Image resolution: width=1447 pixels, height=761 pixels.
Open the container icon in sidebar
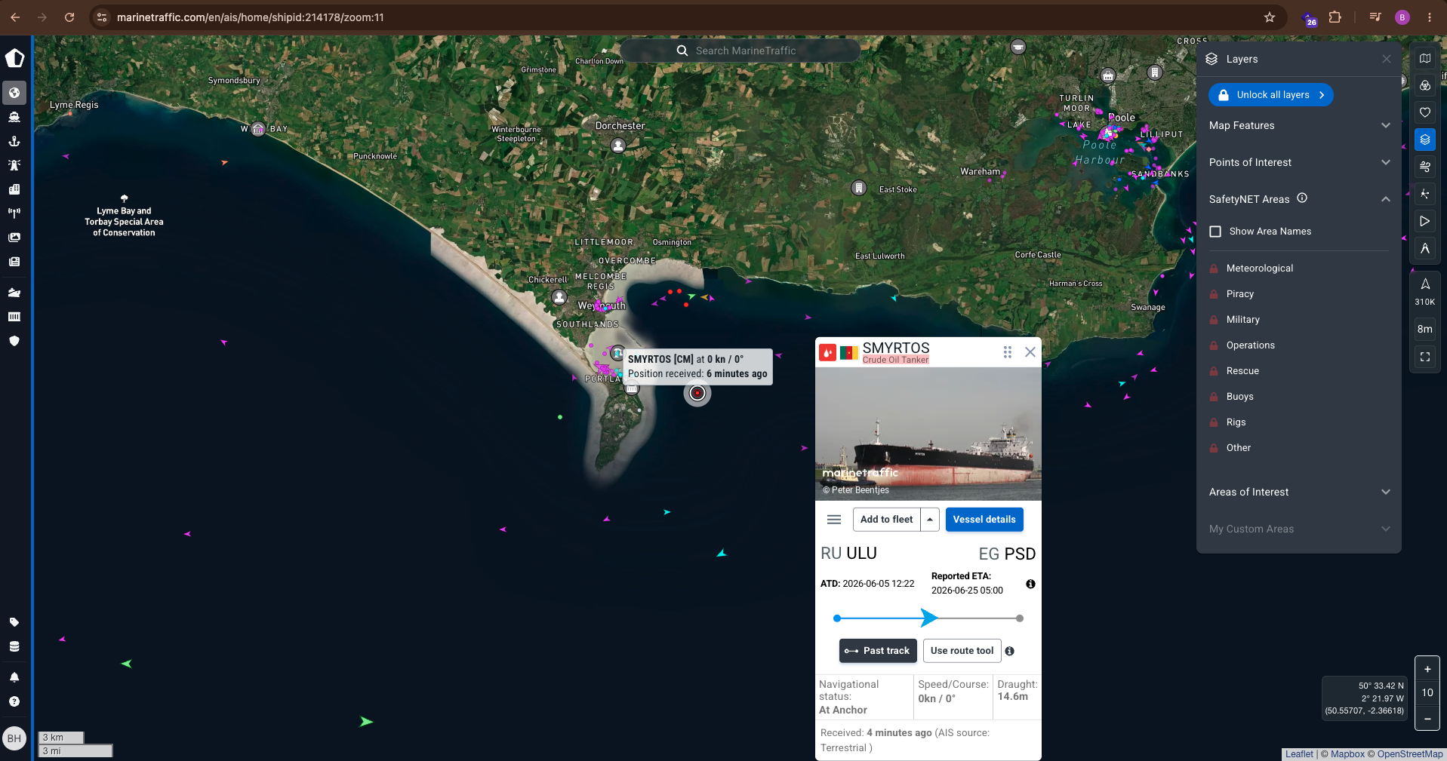tap(14, 317)
